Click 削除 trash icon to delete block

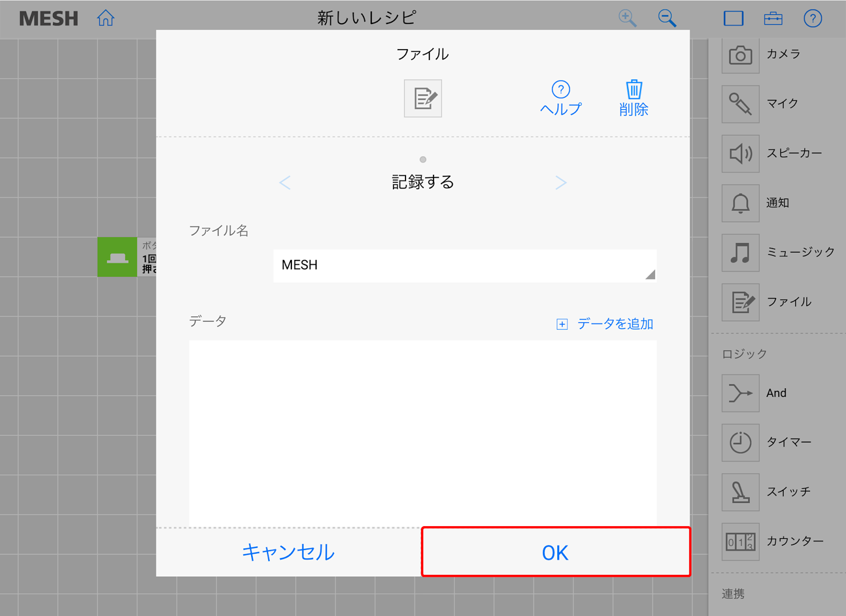click(x=633, y=98)
